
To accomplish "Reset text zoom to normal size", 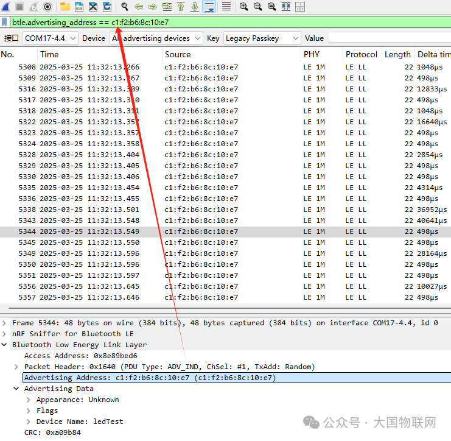I will pos(272,6).
